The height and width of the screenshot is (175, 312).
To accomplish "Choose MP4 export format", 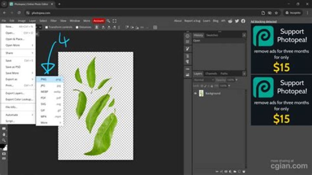I will (49, 117).
